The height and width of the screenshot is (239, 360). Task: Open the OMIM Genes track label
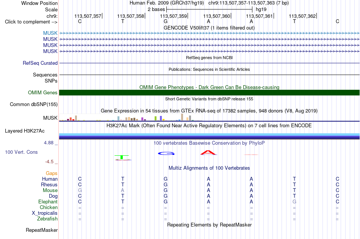(x=42, y=92)
